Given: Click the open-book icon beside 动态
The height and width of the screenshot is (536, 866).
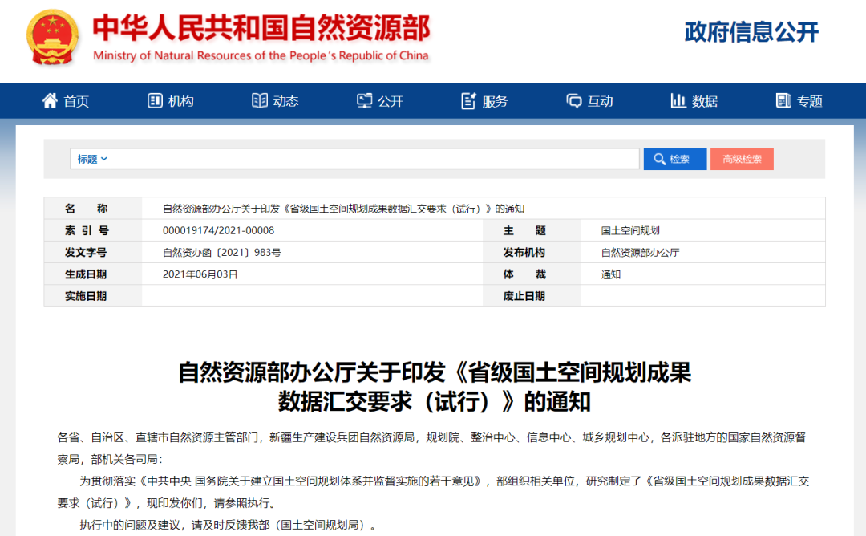Looking at the screenshot, I should point(260,100).
